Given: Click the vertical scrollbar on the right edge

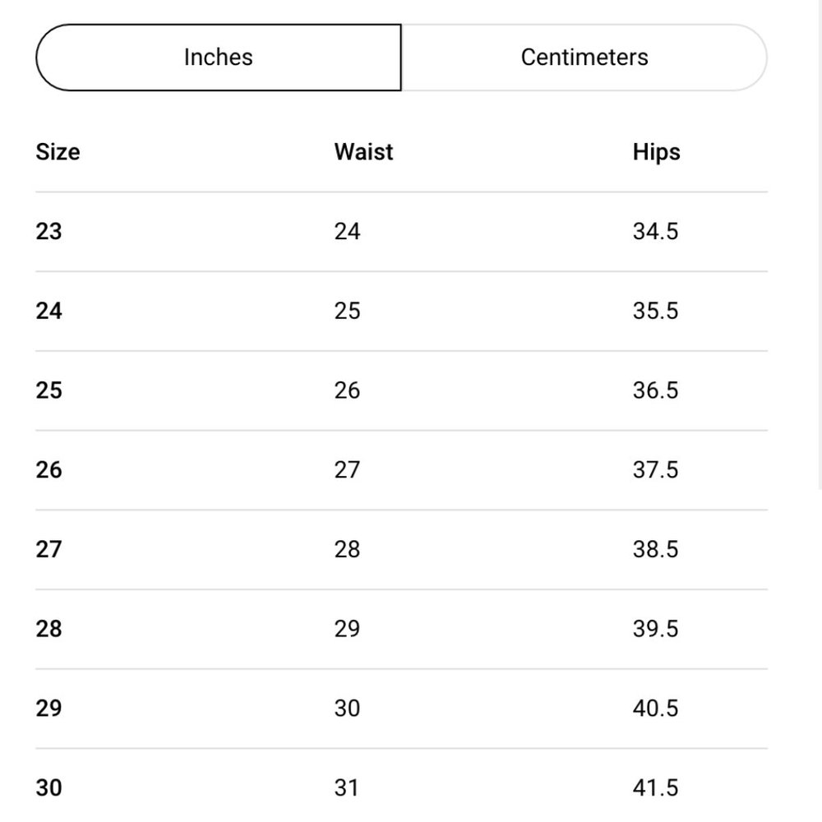Looking at the screenshot, I should (x=820, y=244).
